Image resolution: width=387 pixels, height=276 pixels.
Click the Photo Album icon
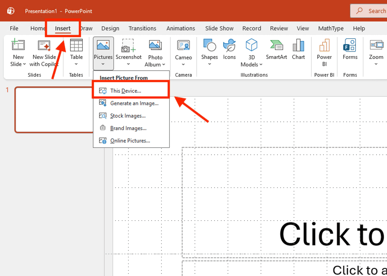point(155,45)
